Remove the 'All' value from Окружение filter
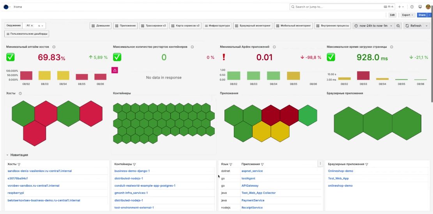Screen dimensions: 433x214 32,26
